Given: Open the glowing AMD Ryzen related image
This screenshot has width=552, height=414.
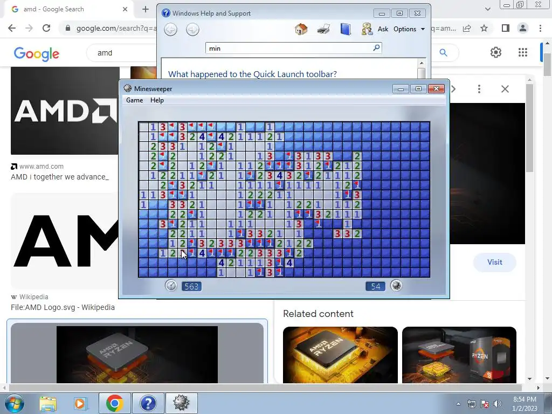Looking at the screenshot, I should [x=341, y=355].
